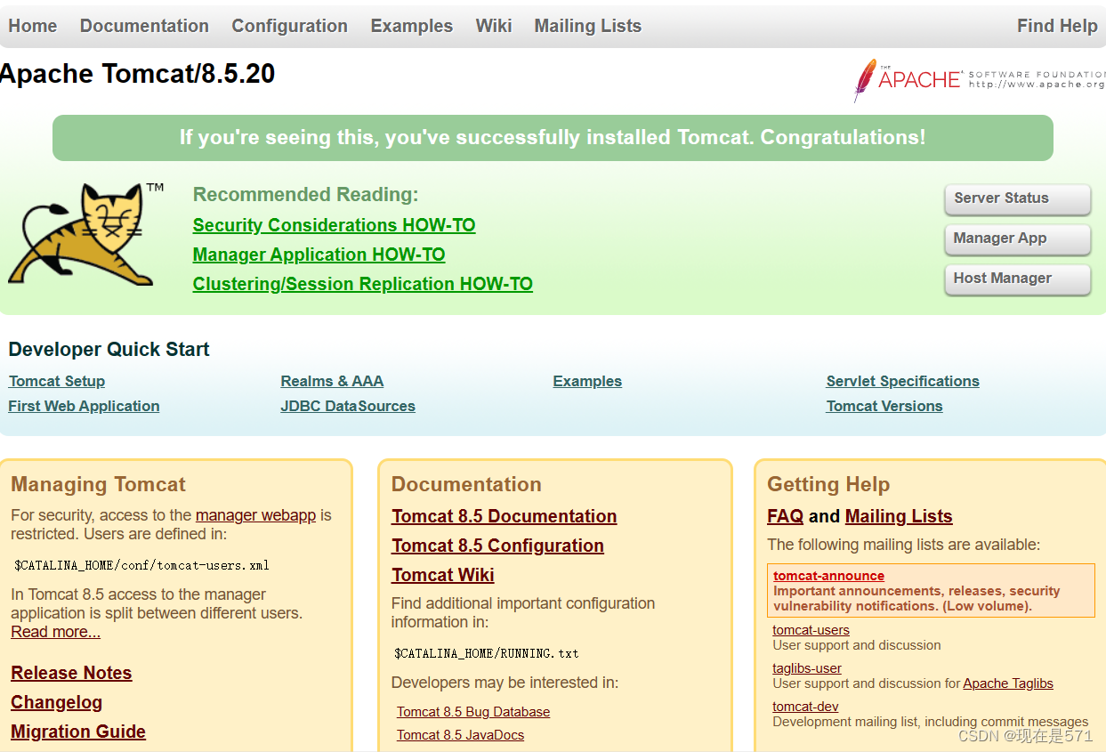Open the tomcat-dev mailing list link
1106x752 pixels.
pos(805,707)
